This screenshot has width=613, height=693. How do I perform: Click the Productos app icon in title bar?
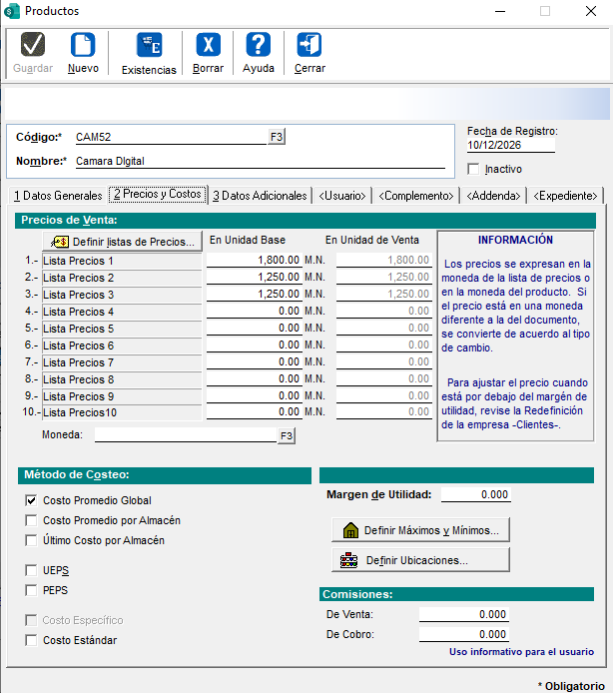point(12,11)
